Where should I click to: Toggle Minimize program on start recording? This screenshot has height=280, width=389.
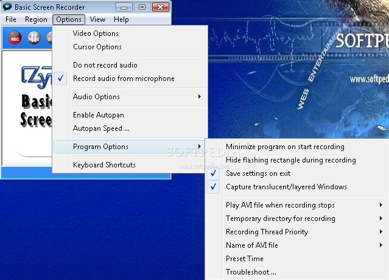[x=298, y=147]
